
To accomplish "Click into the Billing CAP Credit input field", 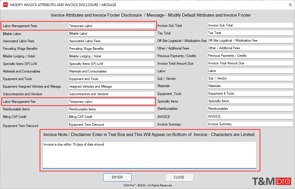I will (111, 117).
